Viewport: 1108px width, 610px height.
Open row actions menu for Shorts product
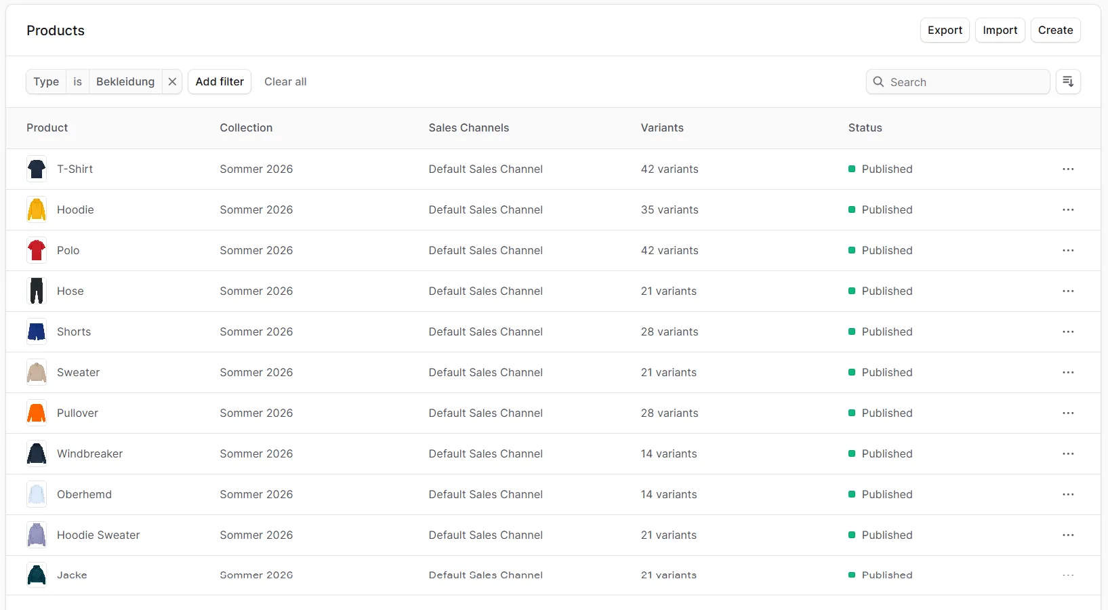click(x=1068, y=332)
